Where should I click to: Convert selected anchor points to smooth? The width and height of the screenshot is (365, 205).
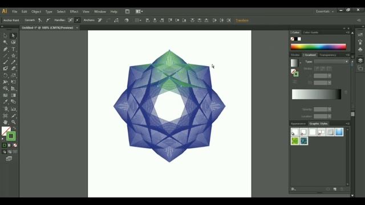tap(48, 20)
